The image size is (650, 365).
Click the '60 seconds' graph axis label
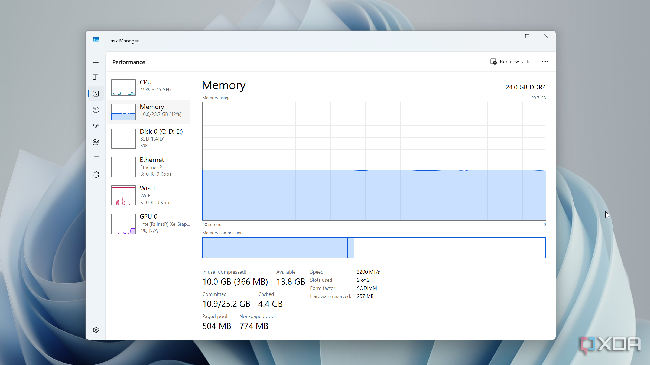[213, 225]
